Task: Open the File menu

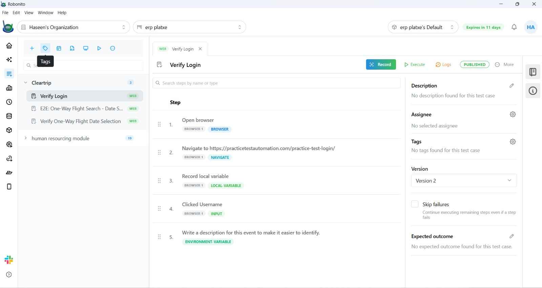Action: coord(5,13)
